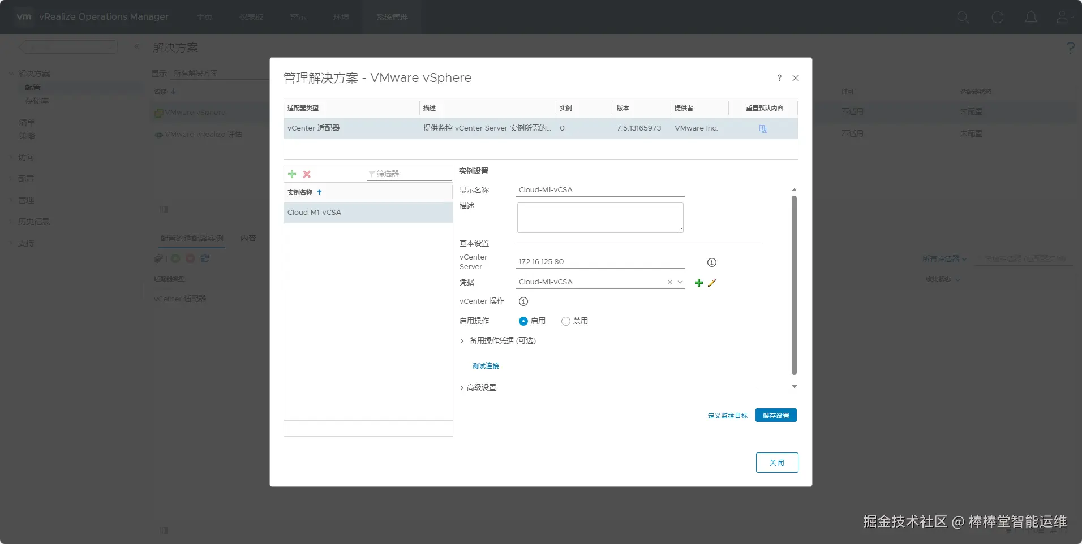
Task: Add a new adapter instance with green plus
Action: pos(292,174)
